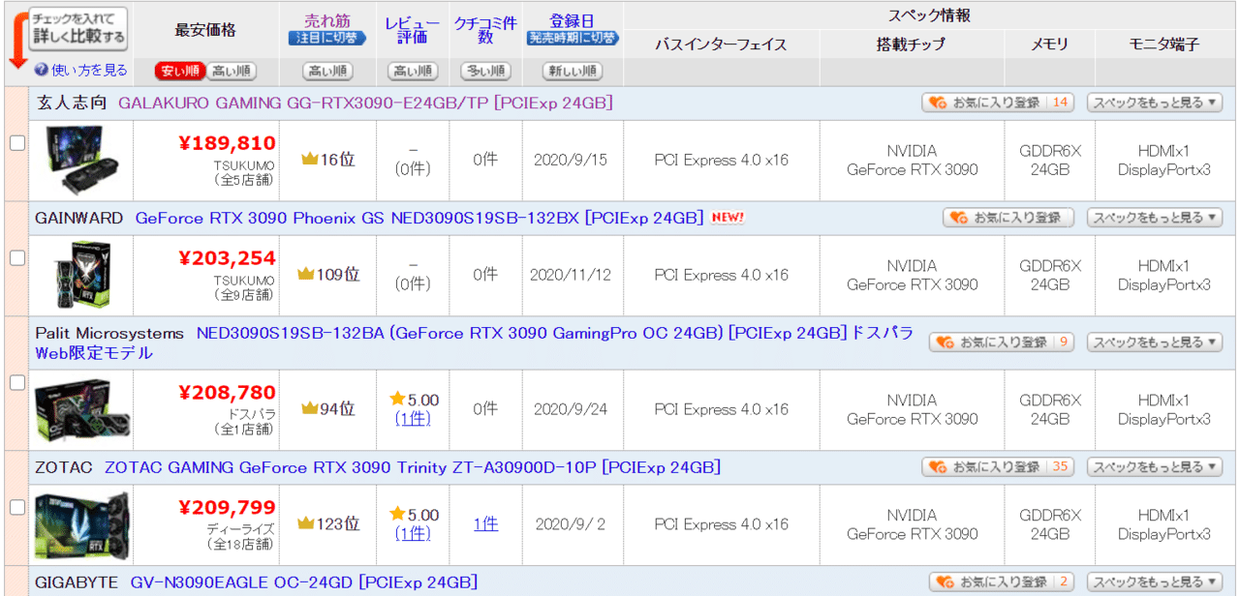The height and width of the screenshot is (596, 1240).
Task: Click 全18店舗 shop count text
Action: 241,545
